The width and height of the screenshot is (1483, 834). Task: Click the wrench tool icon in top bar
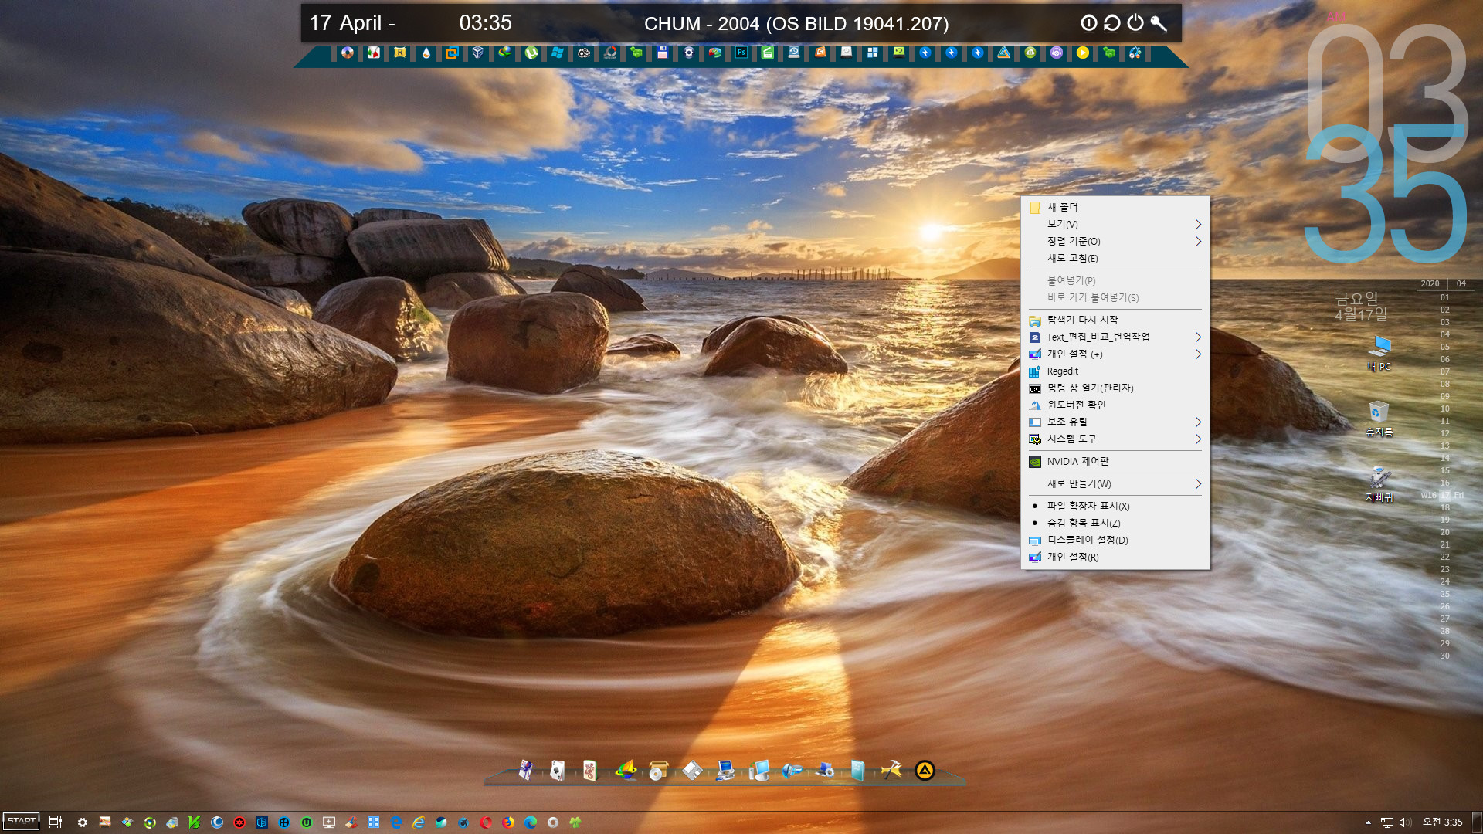pos(1159,23)
